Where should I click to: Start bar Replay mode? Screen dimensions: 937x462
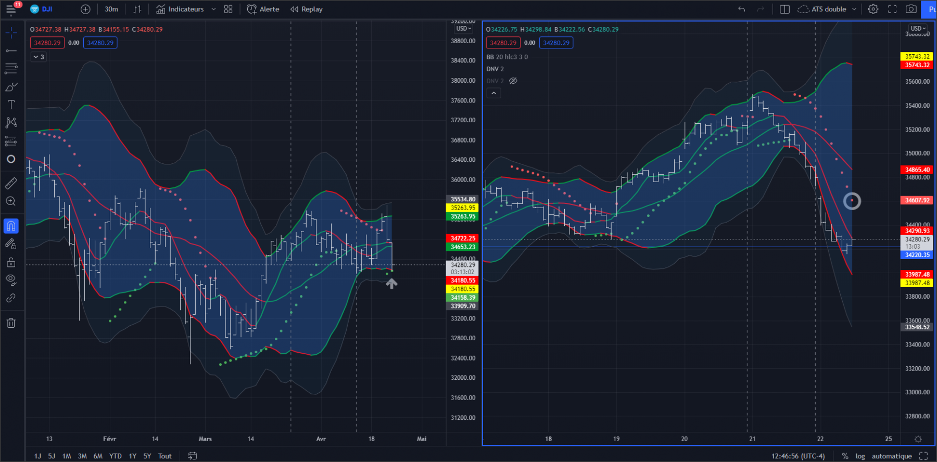coord(307,9)
